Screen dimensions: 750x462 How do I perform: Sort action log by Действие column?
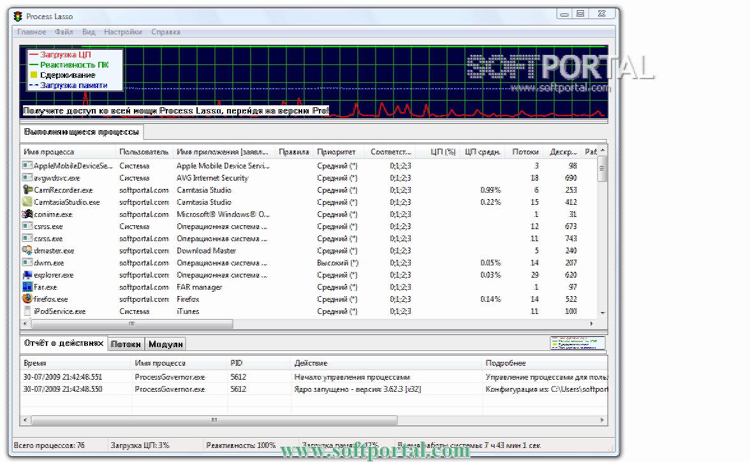click(386, 363)
